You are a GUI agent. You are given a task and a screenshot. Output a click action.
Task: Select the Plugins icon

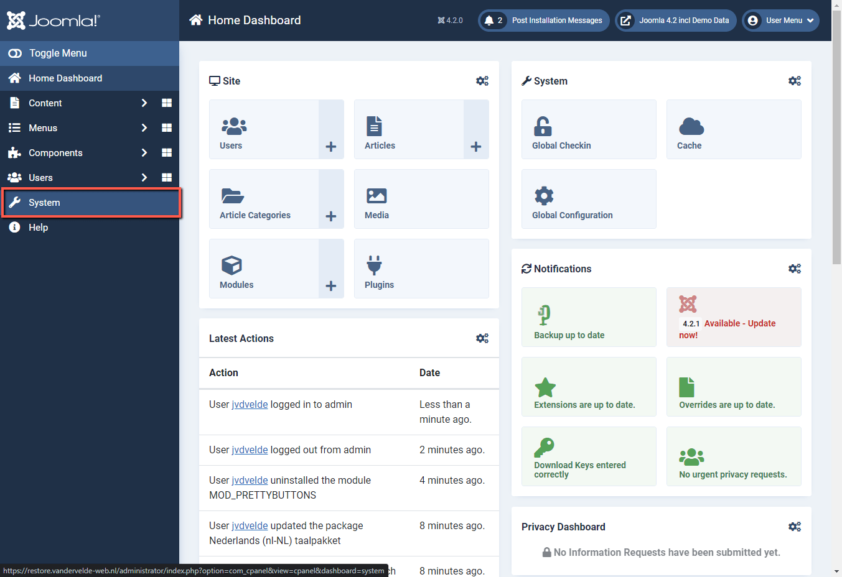click(x=374, y=265)
